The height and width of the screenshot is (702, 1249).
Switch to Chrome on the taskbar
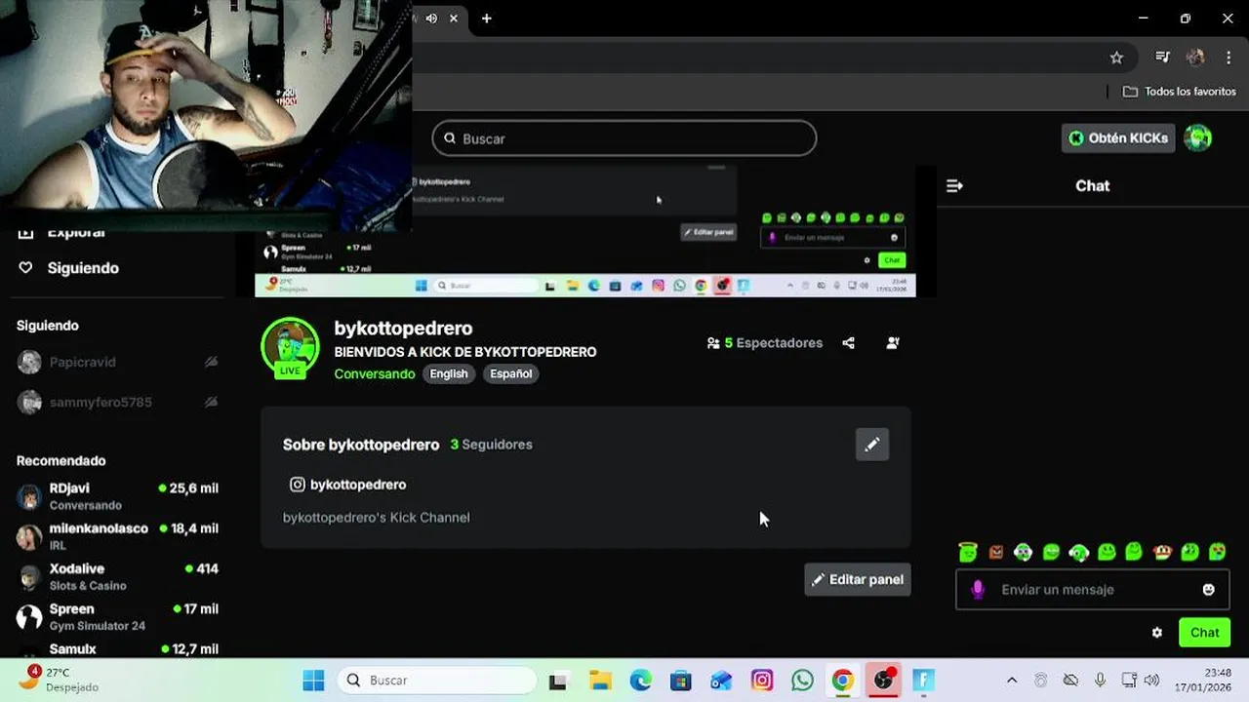pos(842,681)
